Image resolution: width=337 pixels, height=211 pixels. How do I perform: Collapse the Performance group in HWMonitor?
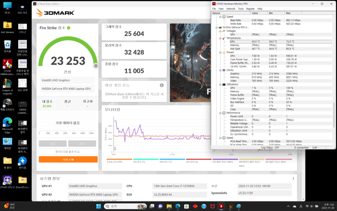220,113
